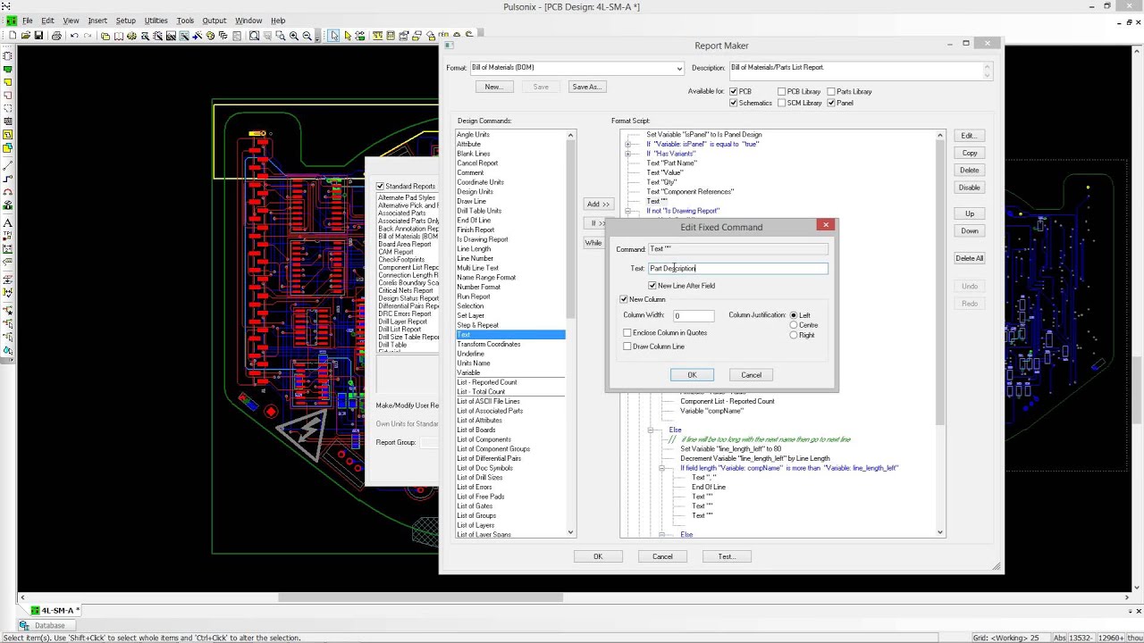
Task: Click the Print icon in the toolbar
Action: pyautogui.click(x=56, y=36)
